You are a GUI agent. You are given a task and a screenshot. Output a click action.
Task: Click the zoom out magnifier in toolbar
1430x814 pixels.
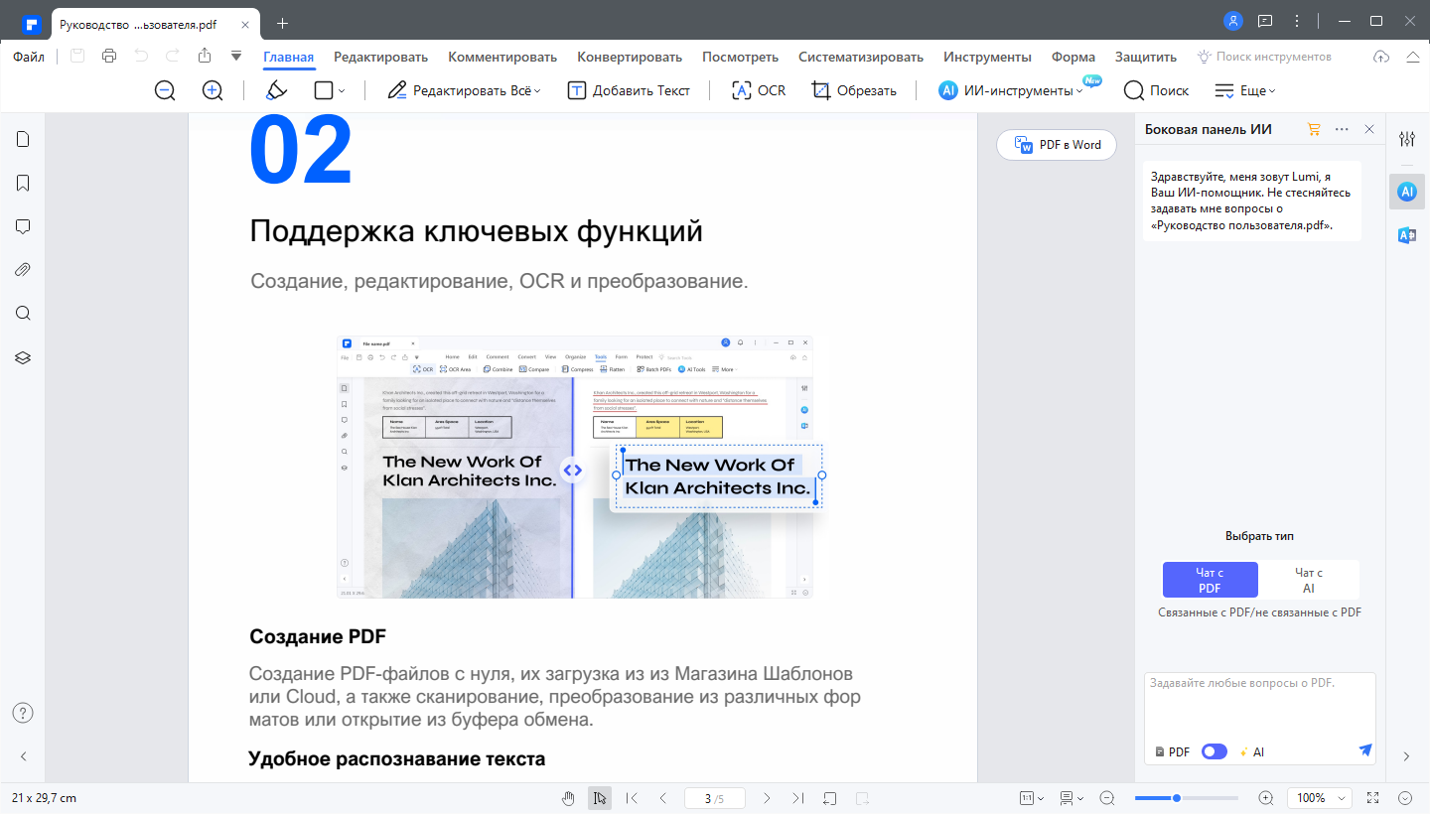point(165,90)
